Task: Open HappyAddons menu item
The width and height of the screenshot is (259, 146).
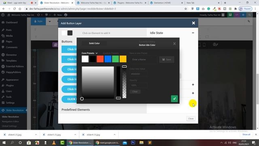Action: click(13, 72)
